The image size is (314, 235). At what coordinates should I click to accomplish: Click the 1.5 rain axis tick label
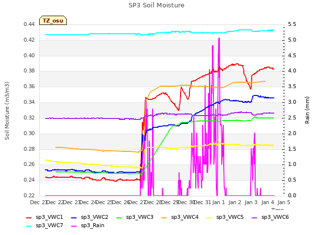point(292,149)
